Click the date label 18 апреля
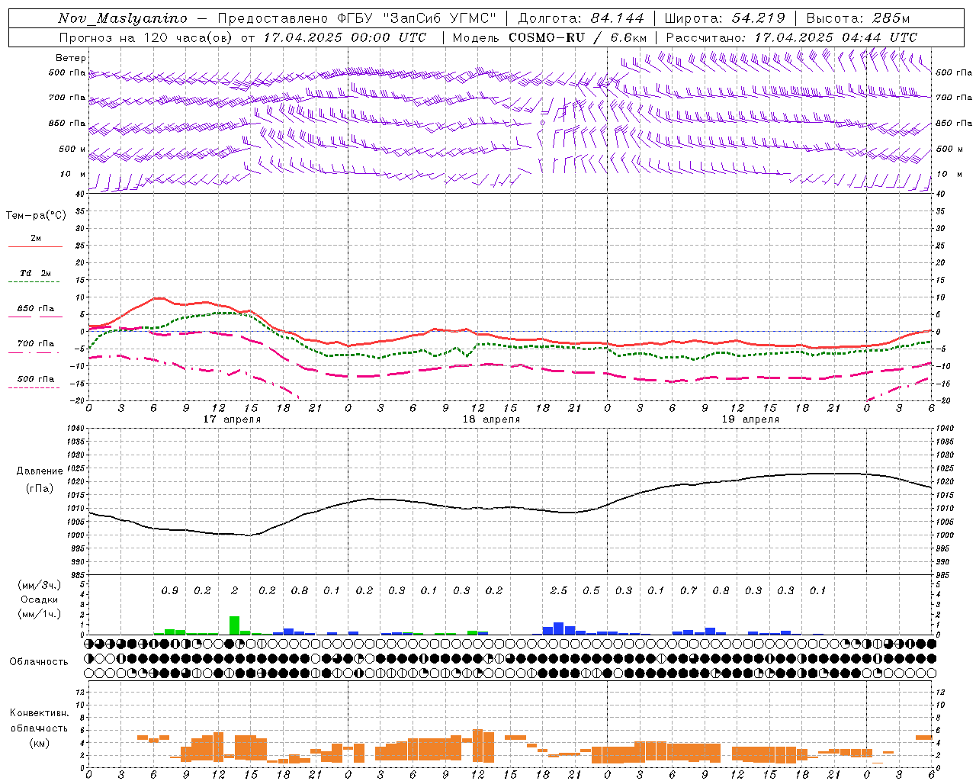The image size is (976, 781). (491, 419)
